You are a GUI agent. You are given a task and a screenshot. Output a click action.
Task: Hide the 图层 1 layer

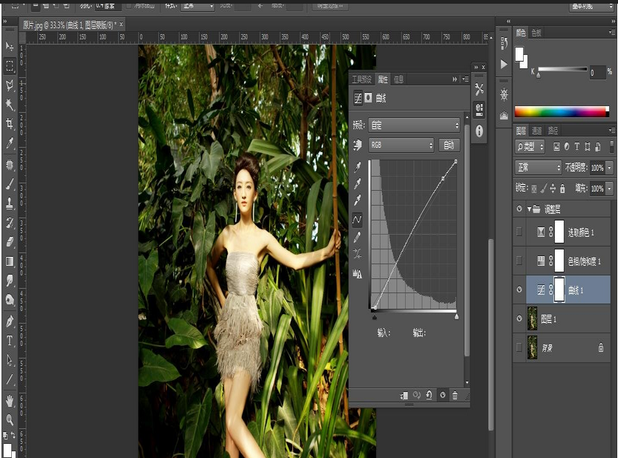(519, 319)
